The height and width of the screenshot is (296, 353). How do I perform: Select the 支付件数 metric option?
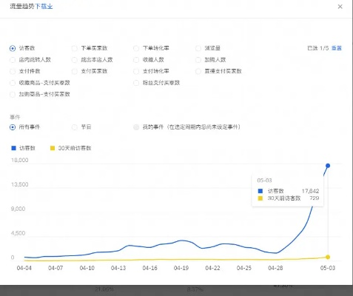pyautogui.click(x=13, y=72)
